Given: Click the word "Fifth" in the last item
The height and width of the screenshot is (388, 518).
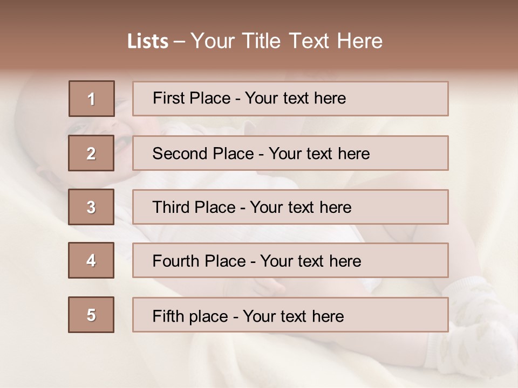Looking at the screenshot, I should 168,316.
